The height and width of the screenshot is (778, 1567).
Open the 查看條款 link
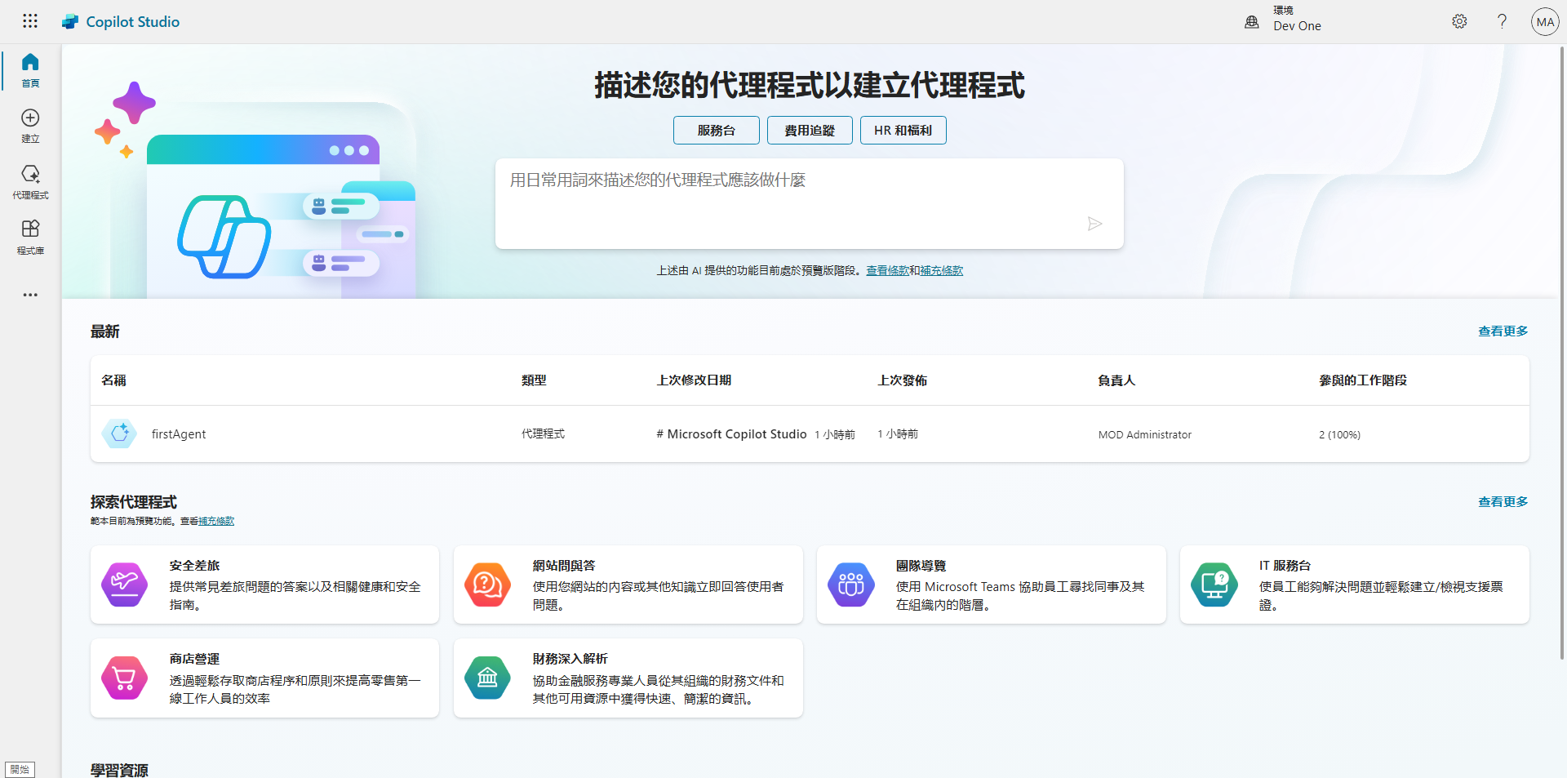(x=887, y=270)
